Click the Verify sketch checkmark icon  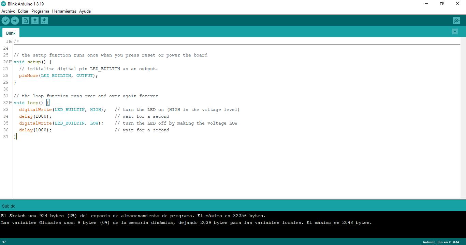(5, 21)
